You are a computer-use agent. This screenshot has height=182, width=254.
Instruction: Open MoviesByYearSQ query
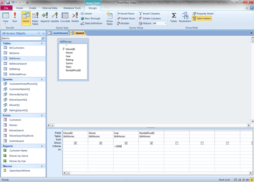click(x=19, y=94)
